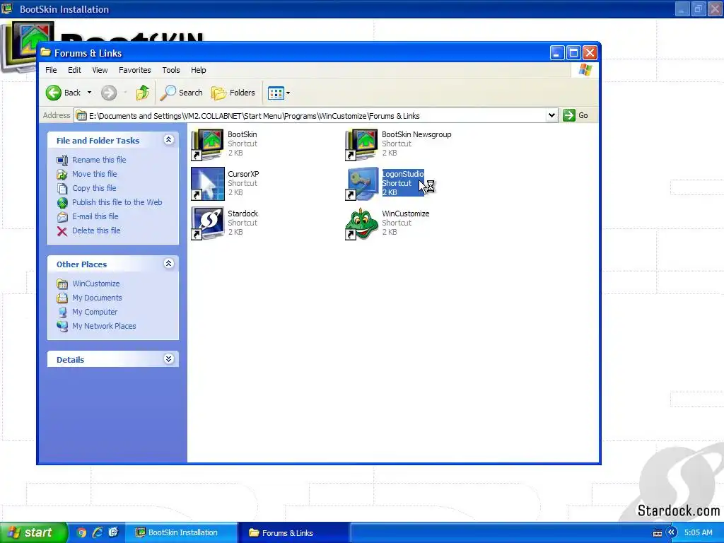Open the File menu
This screenshot has height=543, width=724.
coord(51,70)
